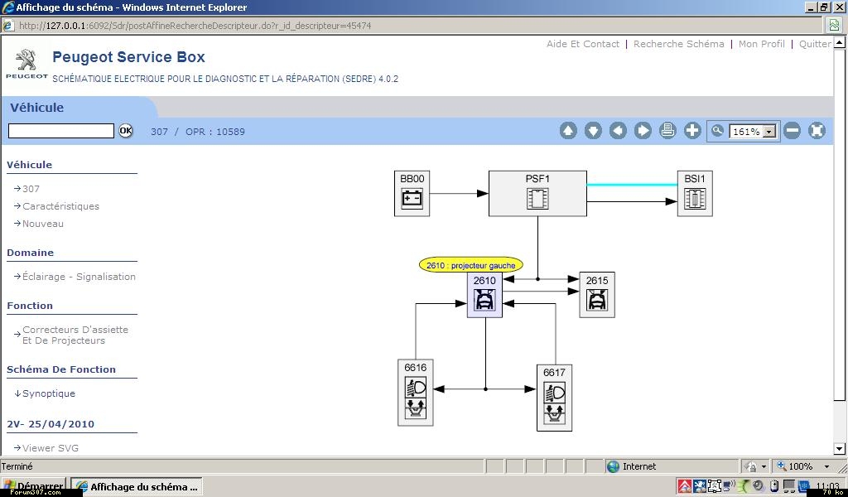Viewport: 848px width, 497px height.
Task: Open the Éclairage - Signalisation domain link
Action: tap(79, 277)
